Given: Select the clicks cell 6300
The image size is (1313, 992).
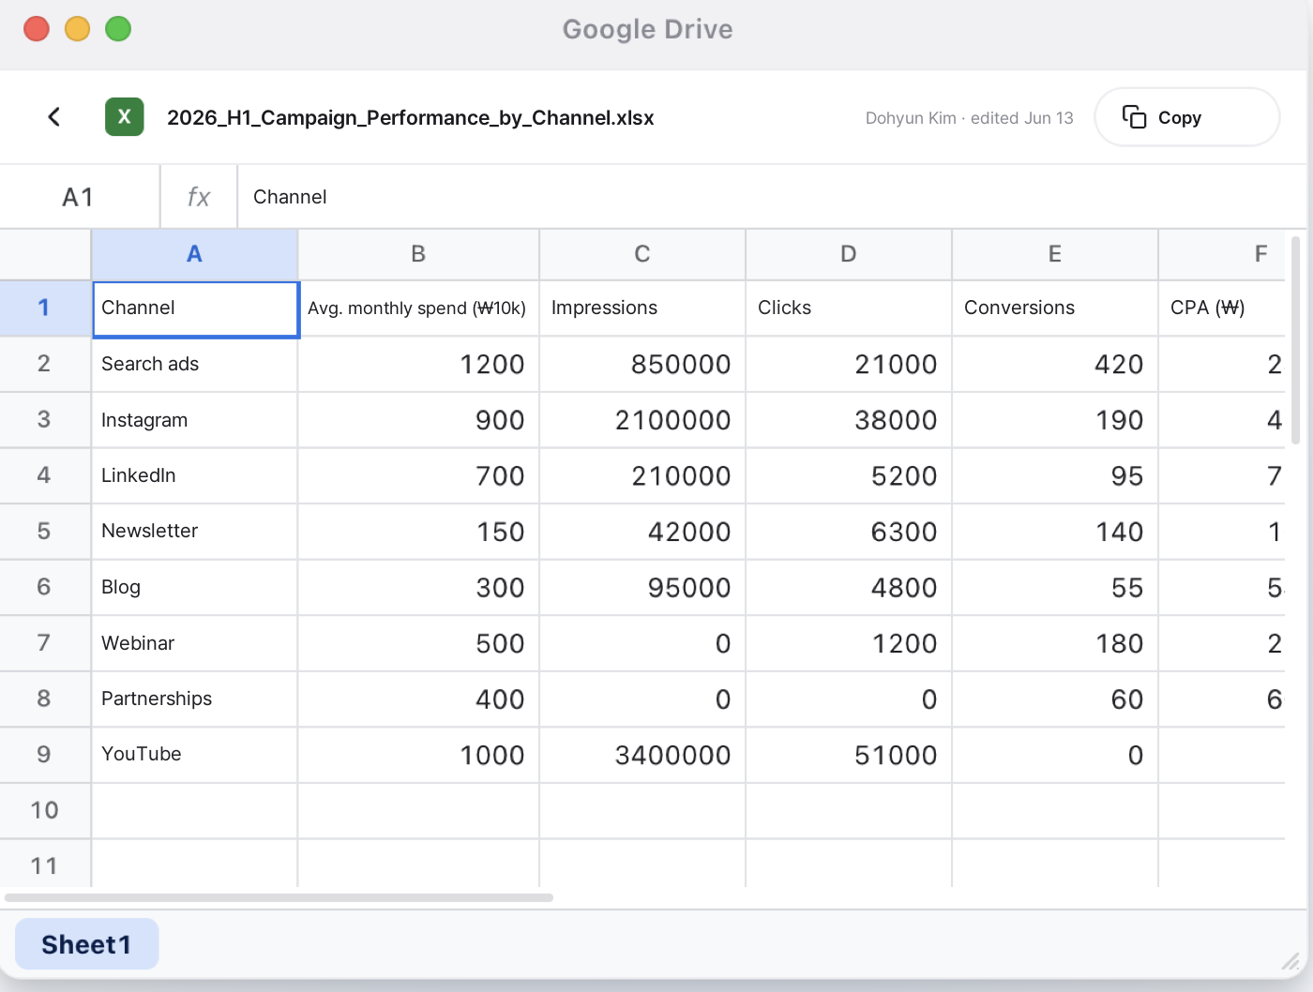Looking at the screenshot, I should [849, 532].
